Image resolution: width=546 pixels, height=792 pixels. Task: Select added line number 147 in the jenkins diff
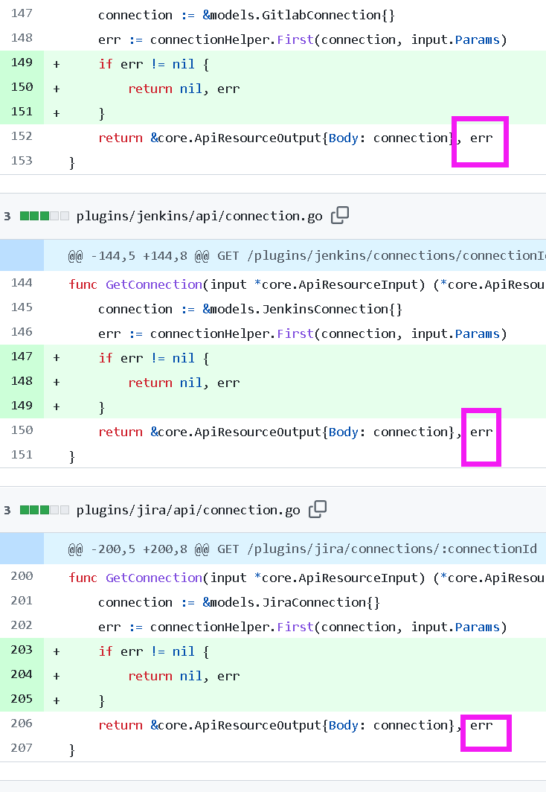(22, 357)
